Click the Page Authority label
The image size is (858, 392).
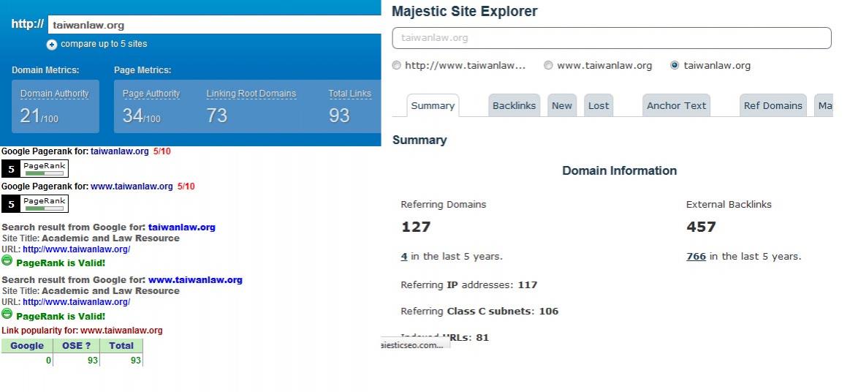151,94
